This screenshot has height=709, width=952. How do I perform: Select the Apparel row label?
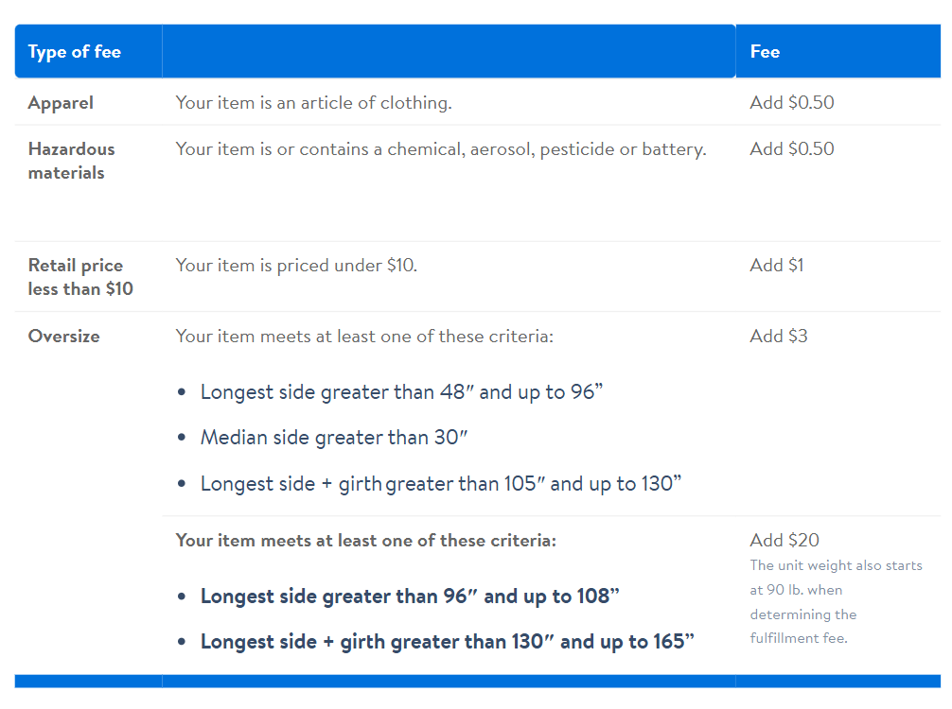click(x=61, y=102)
